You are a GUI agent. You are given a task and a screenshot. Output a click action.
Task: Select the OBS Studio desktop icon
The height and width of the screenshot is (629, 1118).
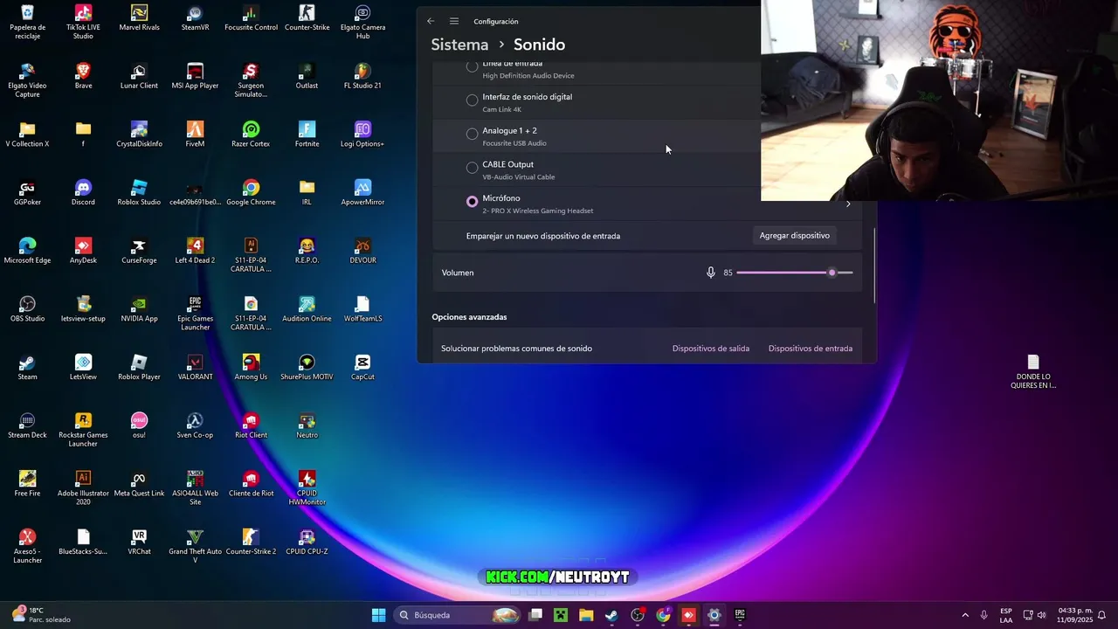click(x=27, y=308)
